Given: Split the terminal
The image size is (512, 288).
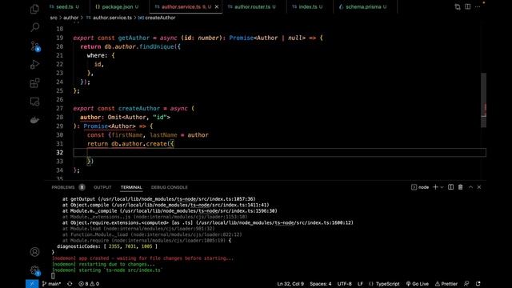Looking at the screenshot, I should 450,187.
